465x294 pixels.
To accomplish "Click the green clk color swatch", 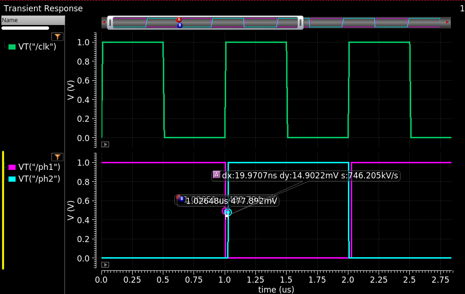I will point(12,47).
